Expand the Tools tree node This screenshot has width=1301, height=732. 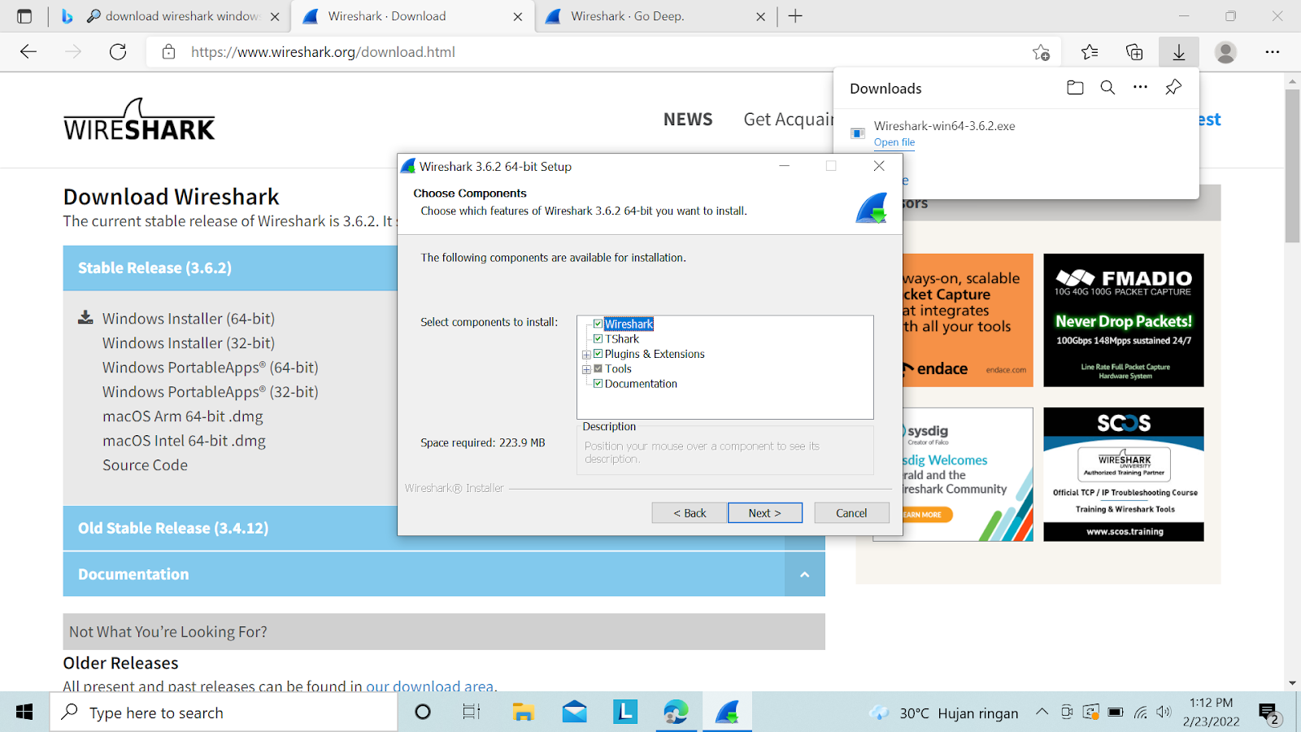586,369
